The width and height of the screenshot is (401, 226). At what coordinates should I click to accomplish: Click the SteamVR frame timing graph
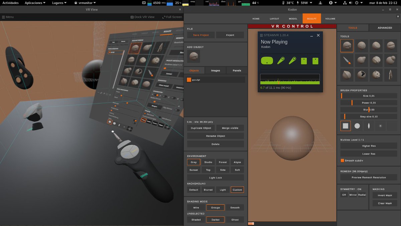290,79
